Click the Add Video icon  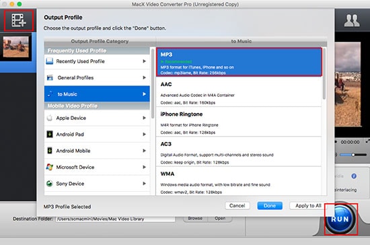pos(19,20)
